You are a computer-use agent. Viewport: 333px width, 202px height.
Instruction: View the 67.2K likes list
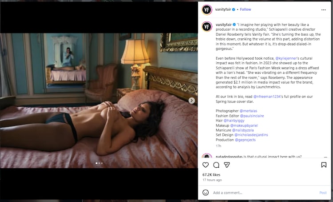211,175
